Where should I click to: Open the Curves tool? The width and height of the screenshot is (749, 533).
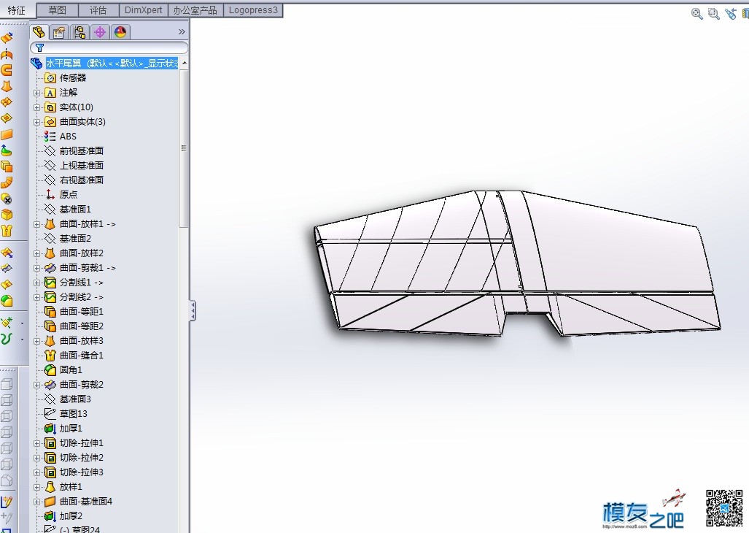click(7, 339)
